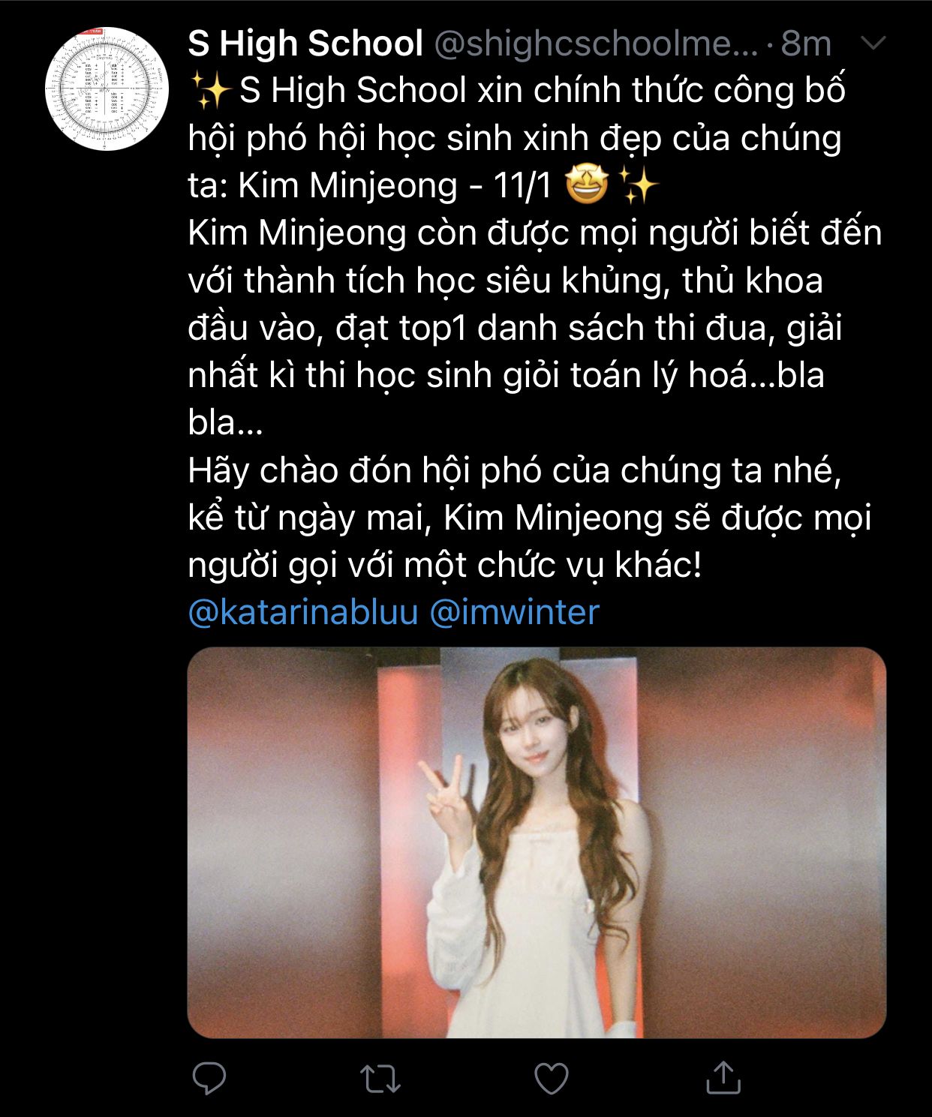Like the tweet with the heart icon
Viewport: 932px width, 1117px height.
click(x=552, y=1079)
